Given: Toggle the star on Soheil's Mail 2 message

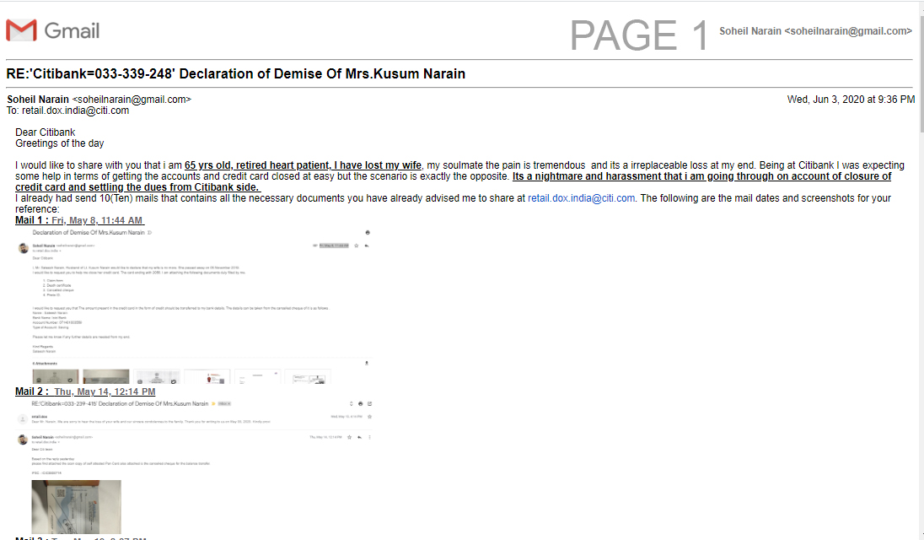Looking at the screenshot, I should click(349, 437).
